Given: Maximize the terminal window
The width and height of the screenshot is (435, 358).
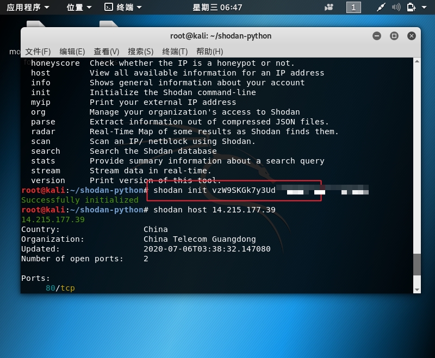Looking at the screenshot, I should 394,36.
